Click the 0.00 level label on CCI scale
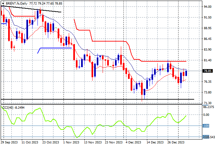 coord(206,115)
